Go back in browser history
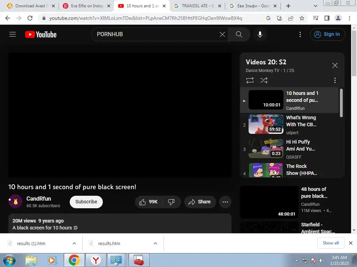357x267 pixels. (8, 18)
